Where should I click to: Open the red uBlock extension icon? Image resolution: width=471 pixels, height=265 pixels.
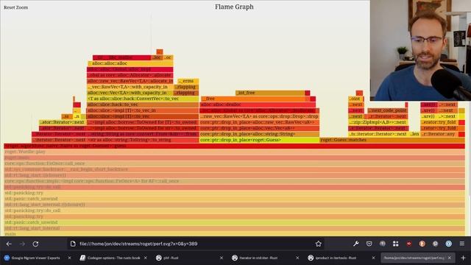[409, 244]
